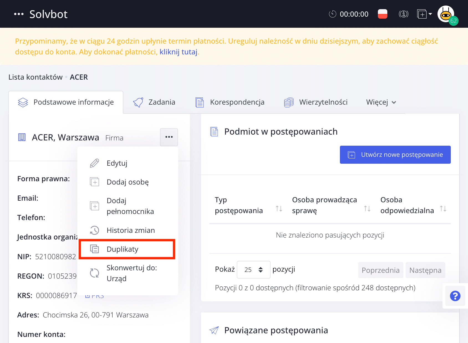468x343 pixels.
Task: Click the document icon beside 'Podmiot w postępowaniach'
Action: pos(214,132)
